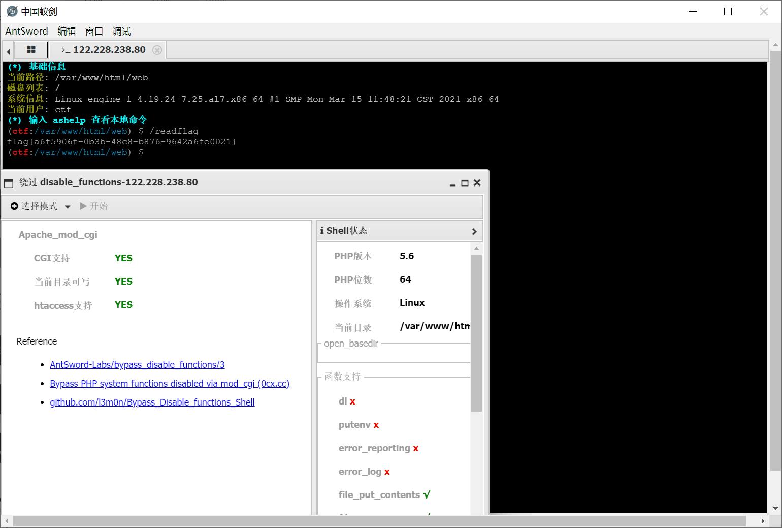This screenshot has width=782, height=528.
Task: Click the /readflag command text
Action: 174,131
